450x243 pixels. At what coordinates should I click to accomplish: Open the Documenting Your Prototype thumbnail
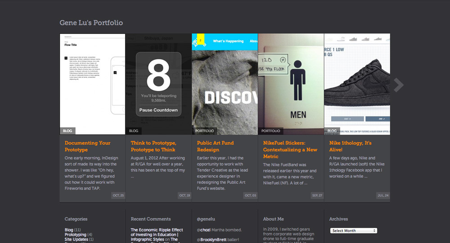click(92, 84)
